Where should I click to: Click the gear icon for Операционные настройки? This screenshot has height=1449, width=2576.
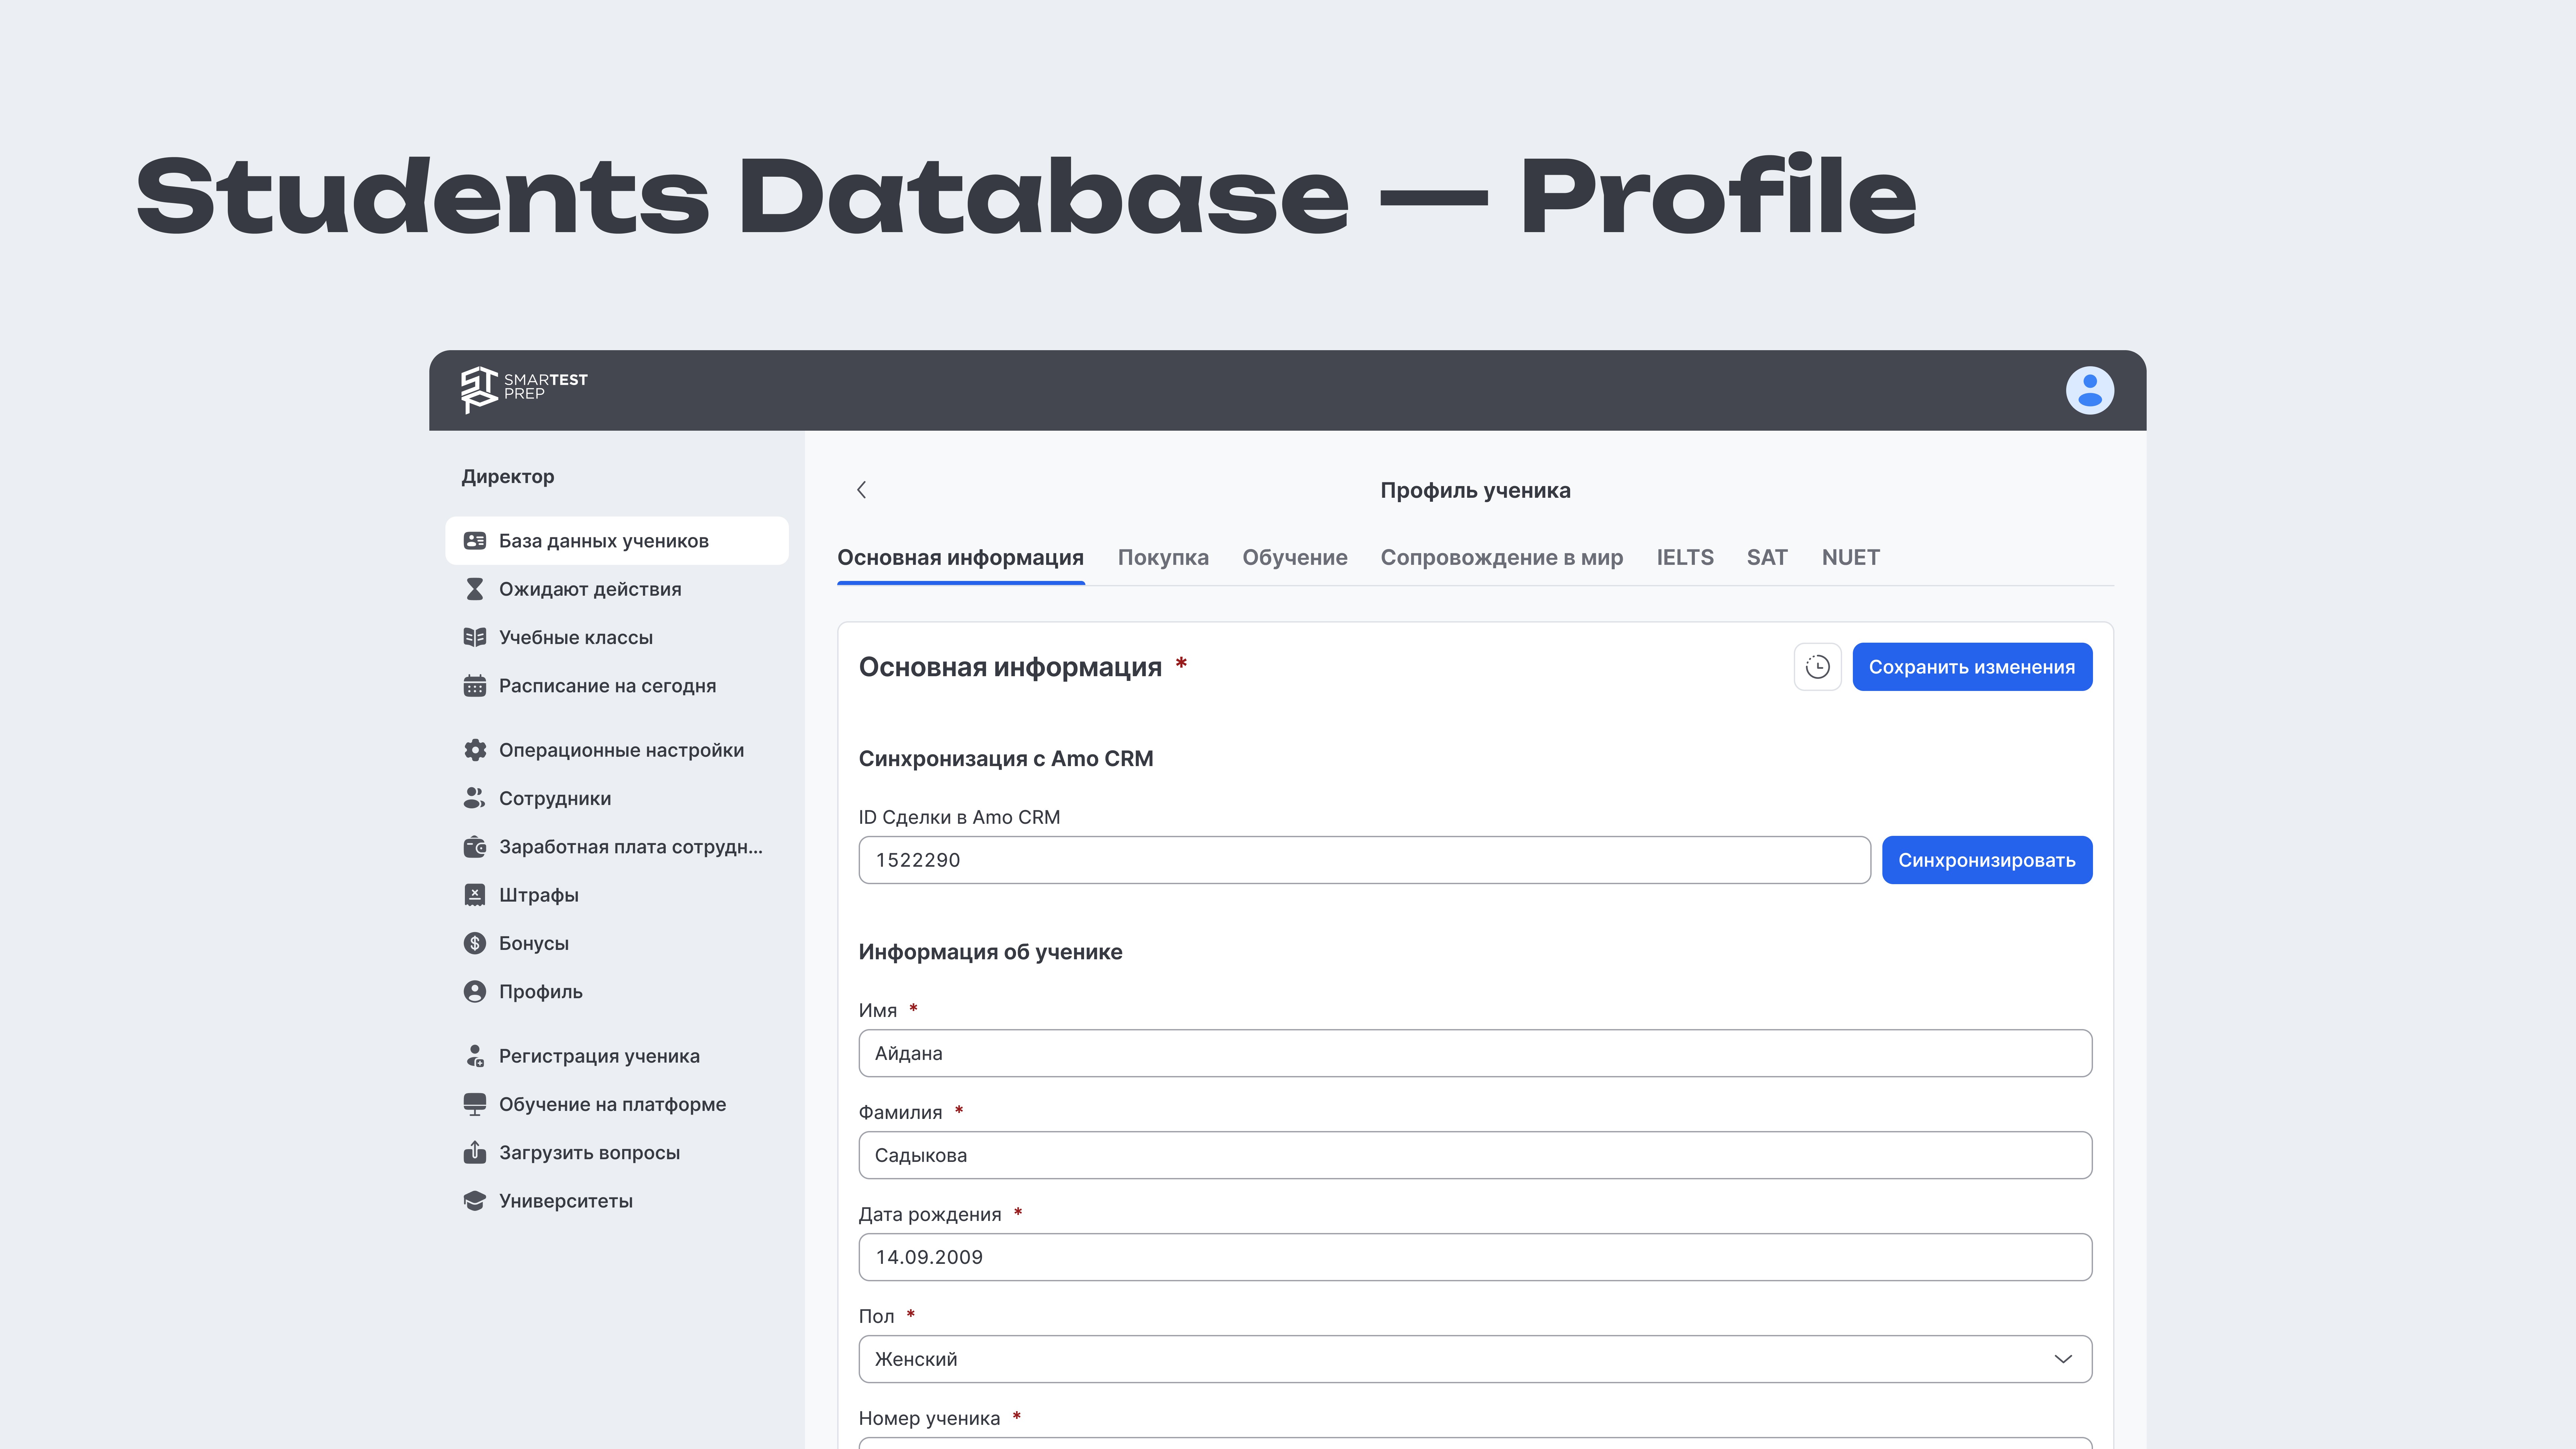[475, 750]
